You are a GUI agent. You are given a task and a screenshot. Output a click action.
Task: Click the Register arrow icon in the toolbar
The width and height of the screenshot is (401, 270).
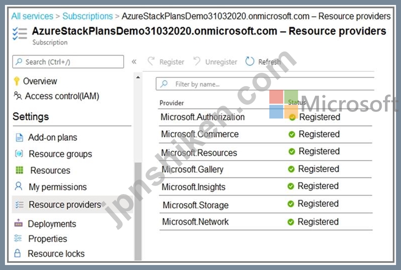(151, 61)
